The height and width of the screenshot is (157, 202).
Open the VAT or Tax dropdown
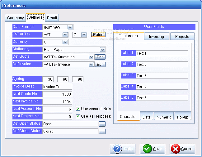65,35
